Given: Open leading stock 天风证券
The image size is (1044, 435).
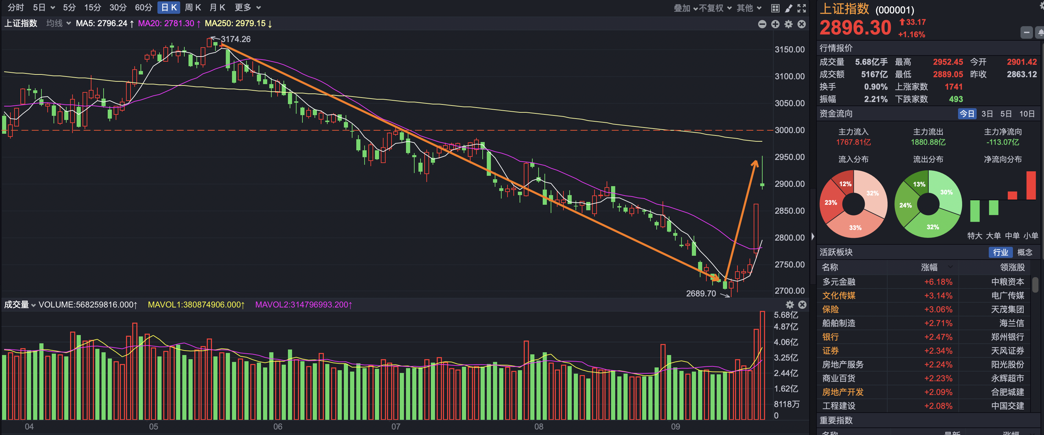Looking at the screenshot, I should pyautogui.click(x=1007, y=351).
